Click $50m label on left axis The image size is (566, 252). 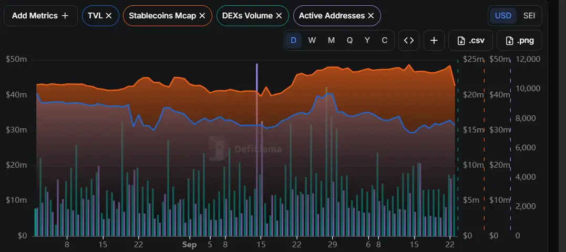[x=16, y=59]
